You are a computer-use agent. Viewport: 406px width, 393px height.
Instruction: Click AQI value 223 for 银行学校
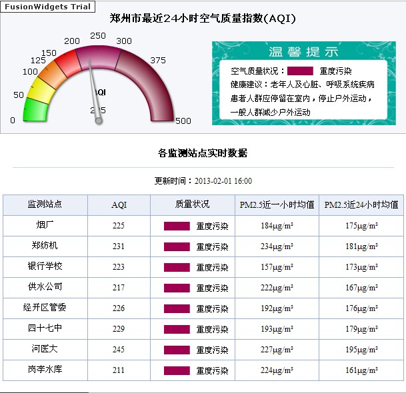(x=119, y=267)
